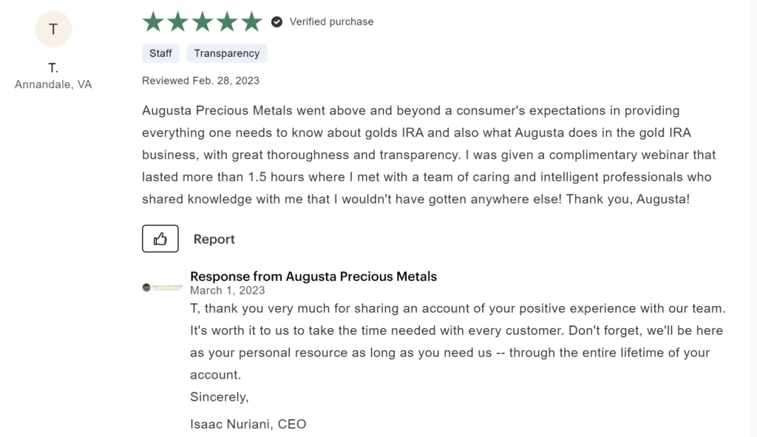Select the Staff tag
Screen dimensions: 757x437
point(160,53)
